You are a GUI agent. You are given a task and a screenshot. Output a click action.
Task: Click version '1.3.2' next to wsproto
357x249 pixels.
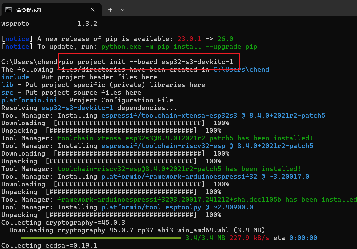coord(87,23)
